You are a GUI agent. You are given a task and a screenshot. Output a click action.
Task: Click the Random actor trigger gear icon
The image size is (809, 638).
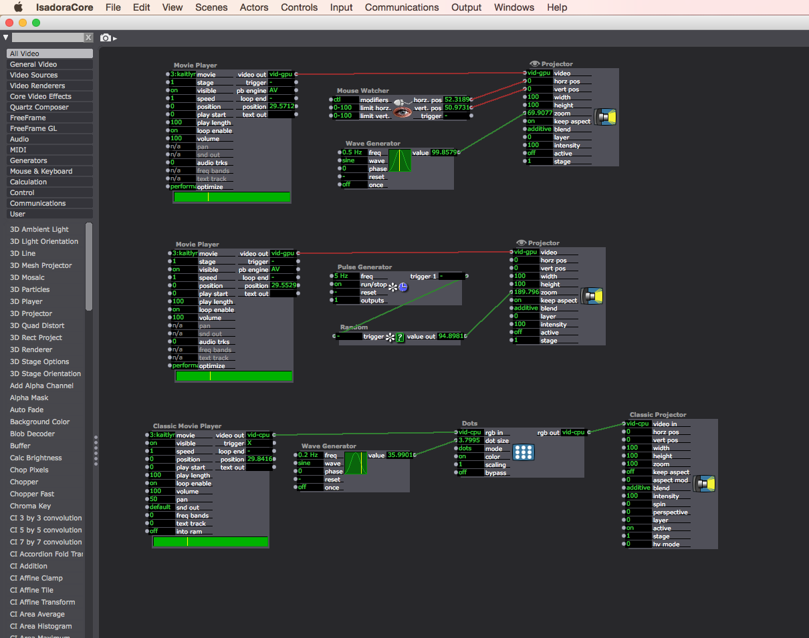pos(390,337)
